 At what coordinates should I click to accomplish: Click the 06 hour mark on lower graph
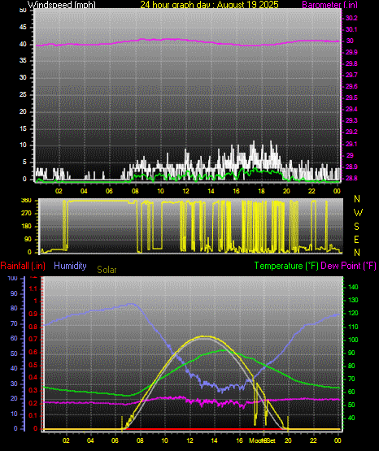coord(115,440)
